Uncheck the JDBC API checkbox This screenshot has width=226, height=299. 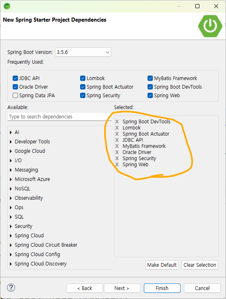(15, 78)
